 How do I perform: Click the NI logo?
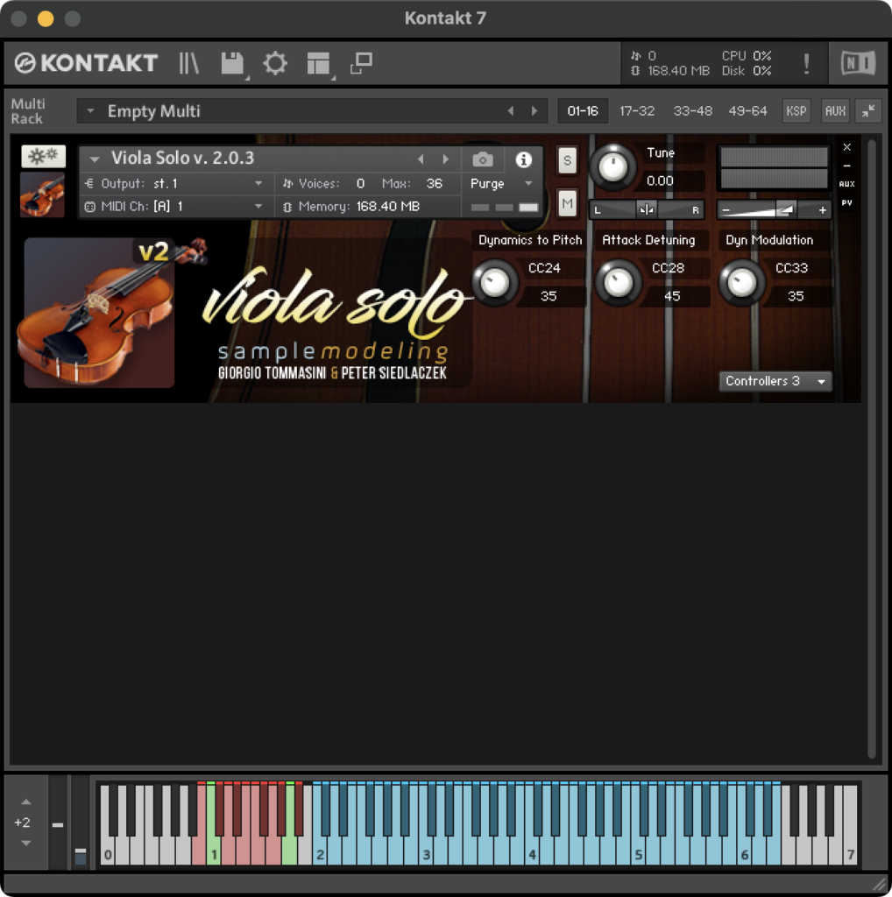point(858,63)
